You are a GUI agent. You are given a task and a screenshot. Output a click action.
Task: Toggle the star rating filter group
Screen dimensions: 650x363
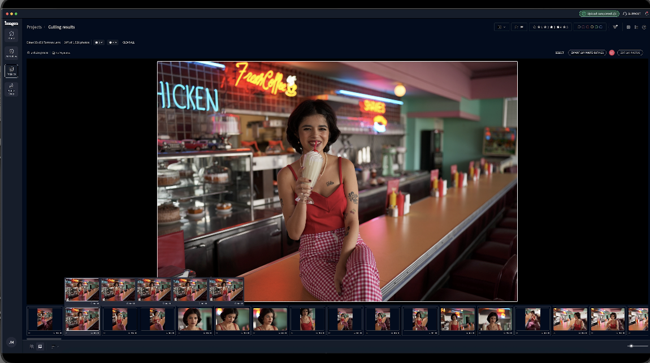[550, 27]
